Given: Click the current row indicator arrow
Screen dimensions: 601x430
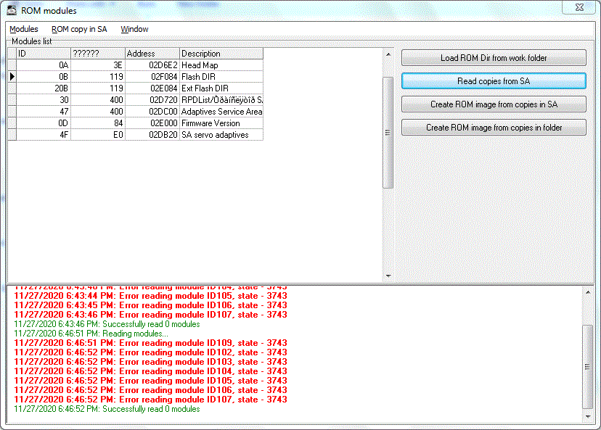Looking at the screenshot, I should coord(12,77).
